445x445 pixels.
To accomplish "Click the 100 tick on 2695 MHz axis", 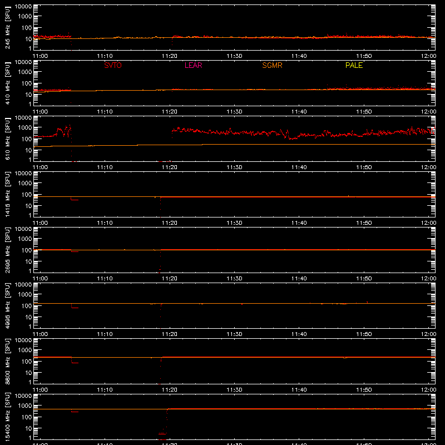I will (27, 250).
